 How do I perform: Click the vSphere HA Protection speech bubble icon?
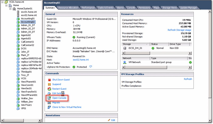pos(91,67)
